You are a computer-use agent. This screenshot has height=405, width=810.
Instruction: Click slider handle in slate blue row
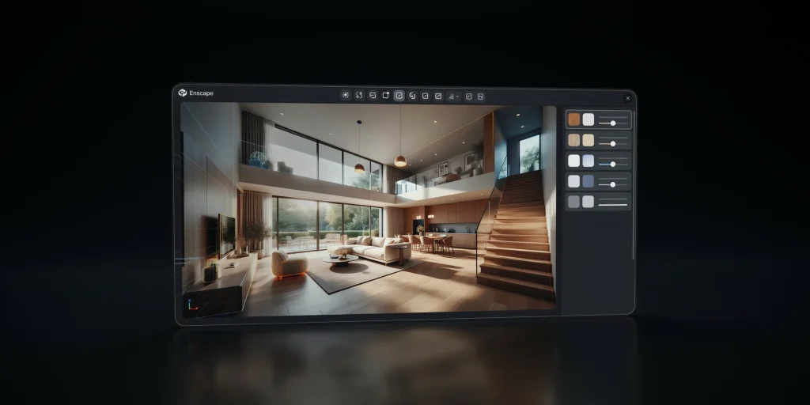click(613, 184)
